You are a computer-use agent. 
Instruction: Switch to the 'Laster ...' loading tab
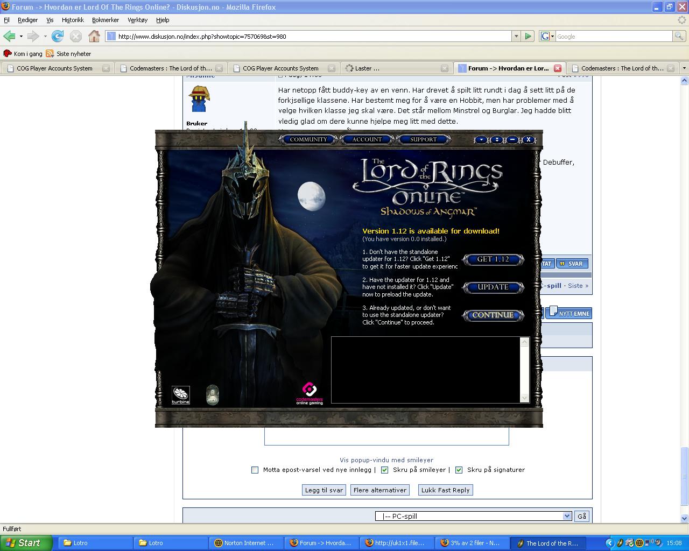(396, 68)
